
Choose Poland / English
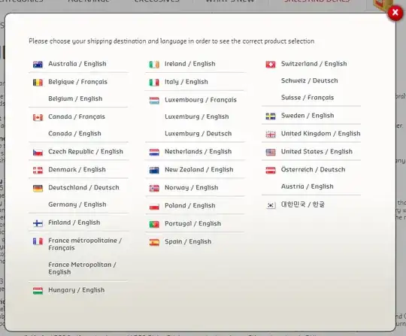coord(190,205)
